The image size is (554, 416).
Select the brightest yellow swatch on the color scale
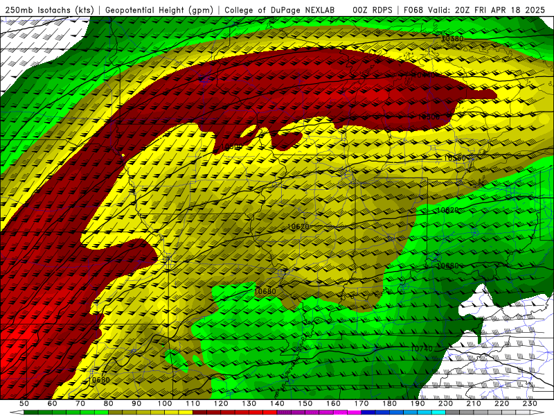coord(186,413)
